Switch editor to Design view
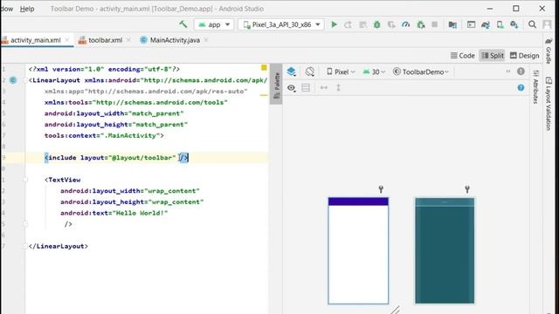Screen dimensions: 559x314 [524, 56]
